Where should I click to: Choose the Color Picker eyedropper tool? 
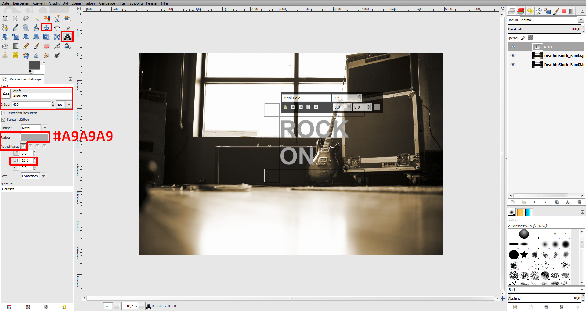[15, 28]
